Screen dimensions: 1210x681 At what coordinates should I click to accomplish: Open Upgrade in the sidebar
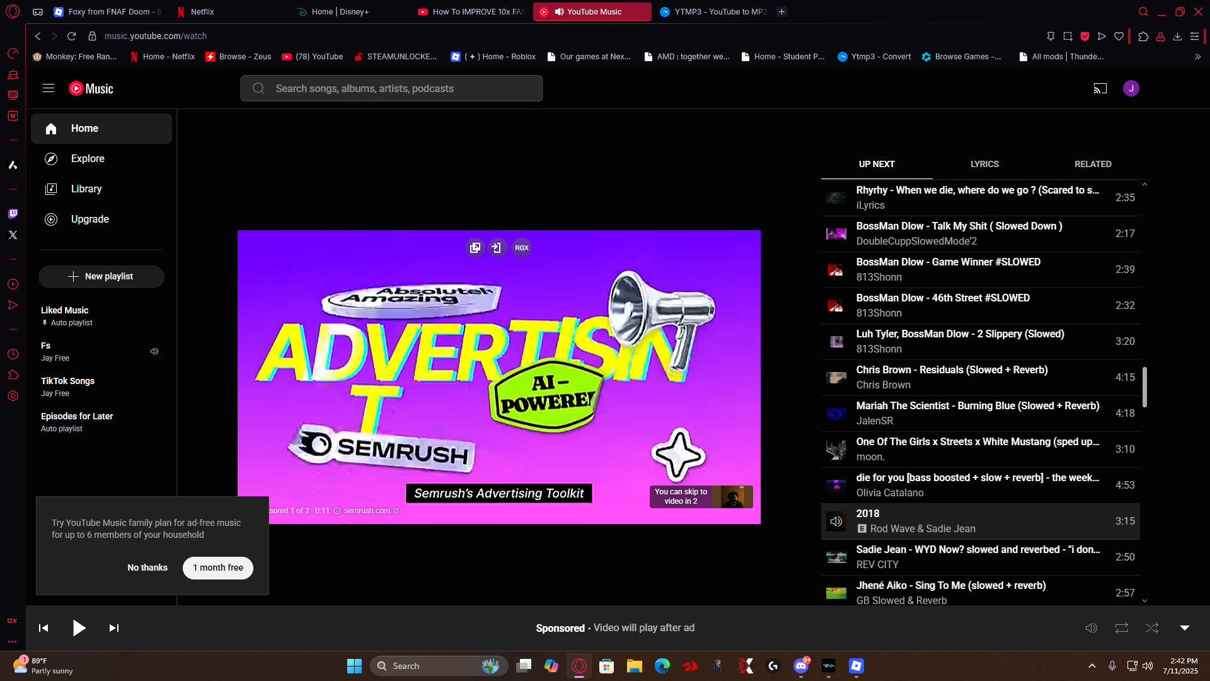pos(101,219)
